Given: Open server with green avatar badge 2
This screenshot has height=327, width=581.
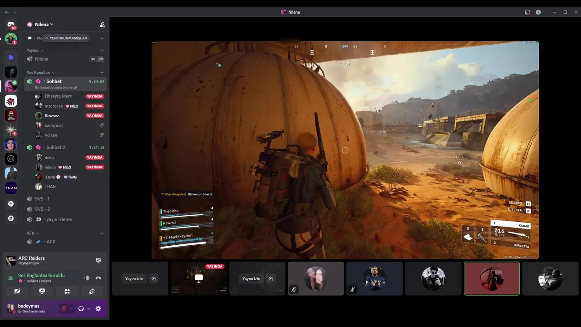Looking at the screenshot, I should (x=11, y=39).
